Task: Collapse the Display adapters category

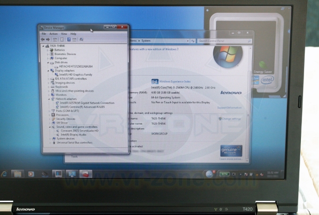Action: [x=48, y=71]
